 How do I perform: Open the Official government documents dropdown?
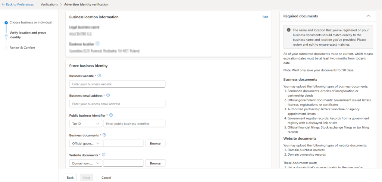pyautogui.click(x=85, y=143)
